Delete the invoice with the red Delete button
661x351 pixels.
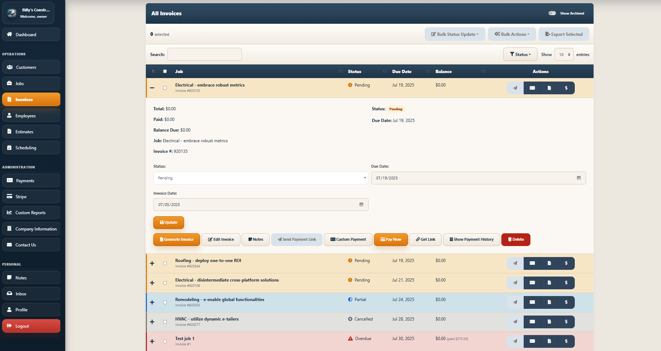[516, 240]
